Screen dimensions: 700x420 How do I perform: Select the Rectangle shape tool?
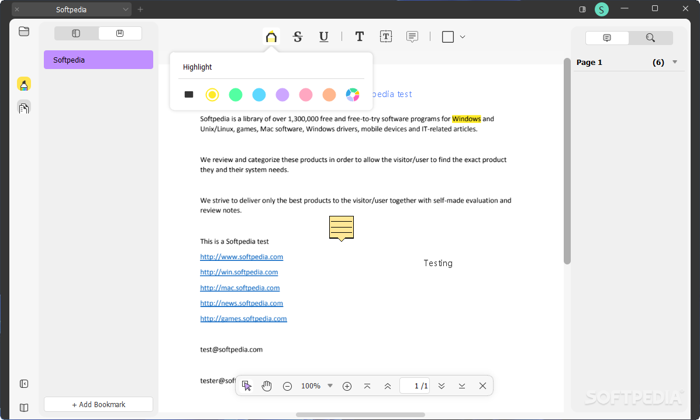point(448,37)
